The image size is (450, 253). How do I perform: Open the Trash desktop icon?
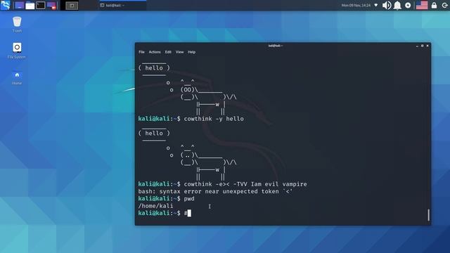coord(17,24)
